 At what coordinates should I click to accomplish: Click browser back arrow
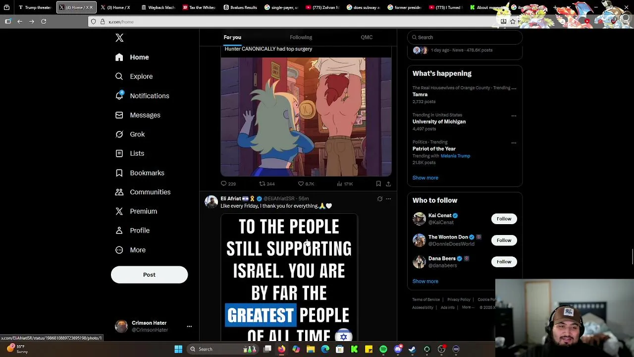tap(20, 21)
